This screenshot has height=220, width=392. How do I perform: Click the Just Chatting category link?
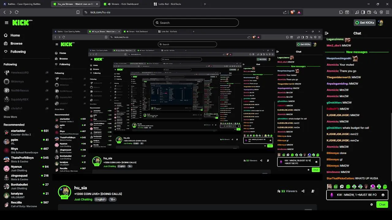pyautogui.click(x=83, y=200)
